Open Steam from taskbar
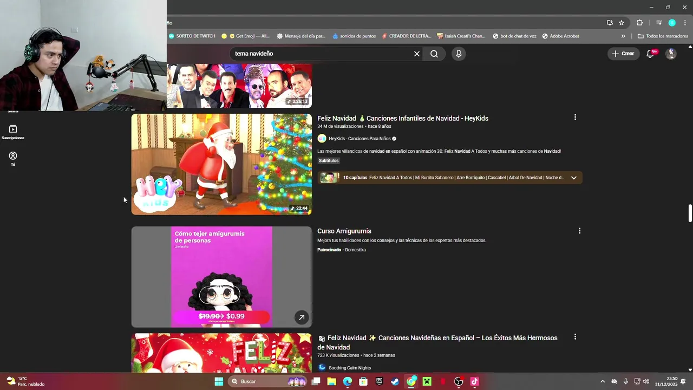 coord(395,381)
